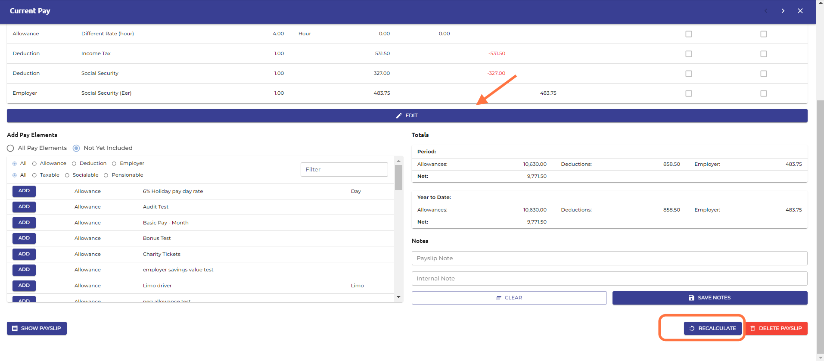
Task: Add the employer savings value test element
Action: [24, 270]
